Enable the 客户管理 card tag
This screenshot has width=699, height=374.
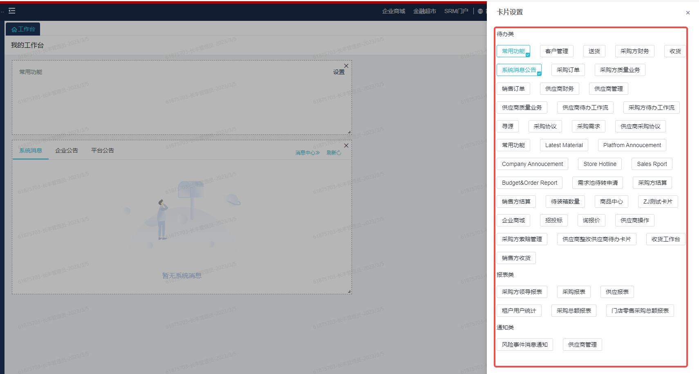pos(557,51)
